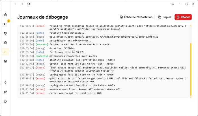Open the audio tools box icon
This screenshot has width=198, height=116.
coord(5,61)
